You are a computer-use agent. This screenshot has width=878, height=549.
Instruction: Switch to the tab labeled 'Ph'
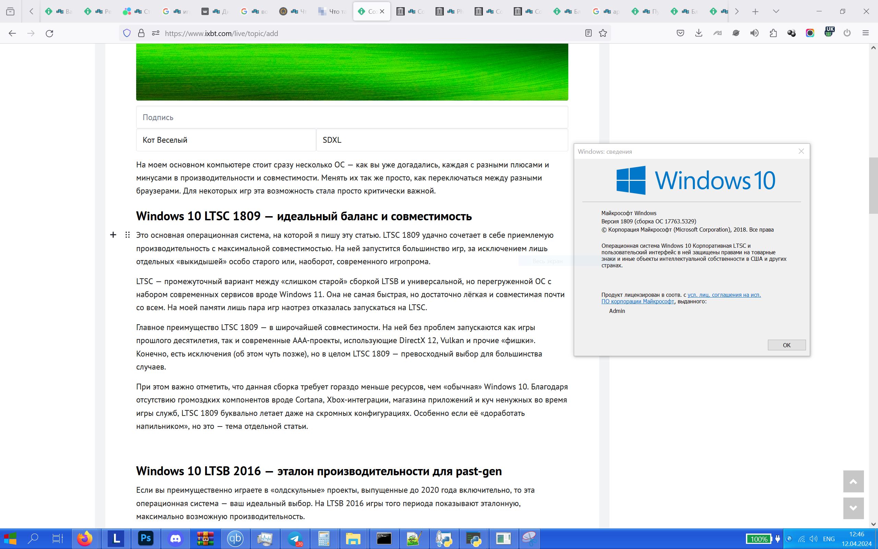pos(450,11)
